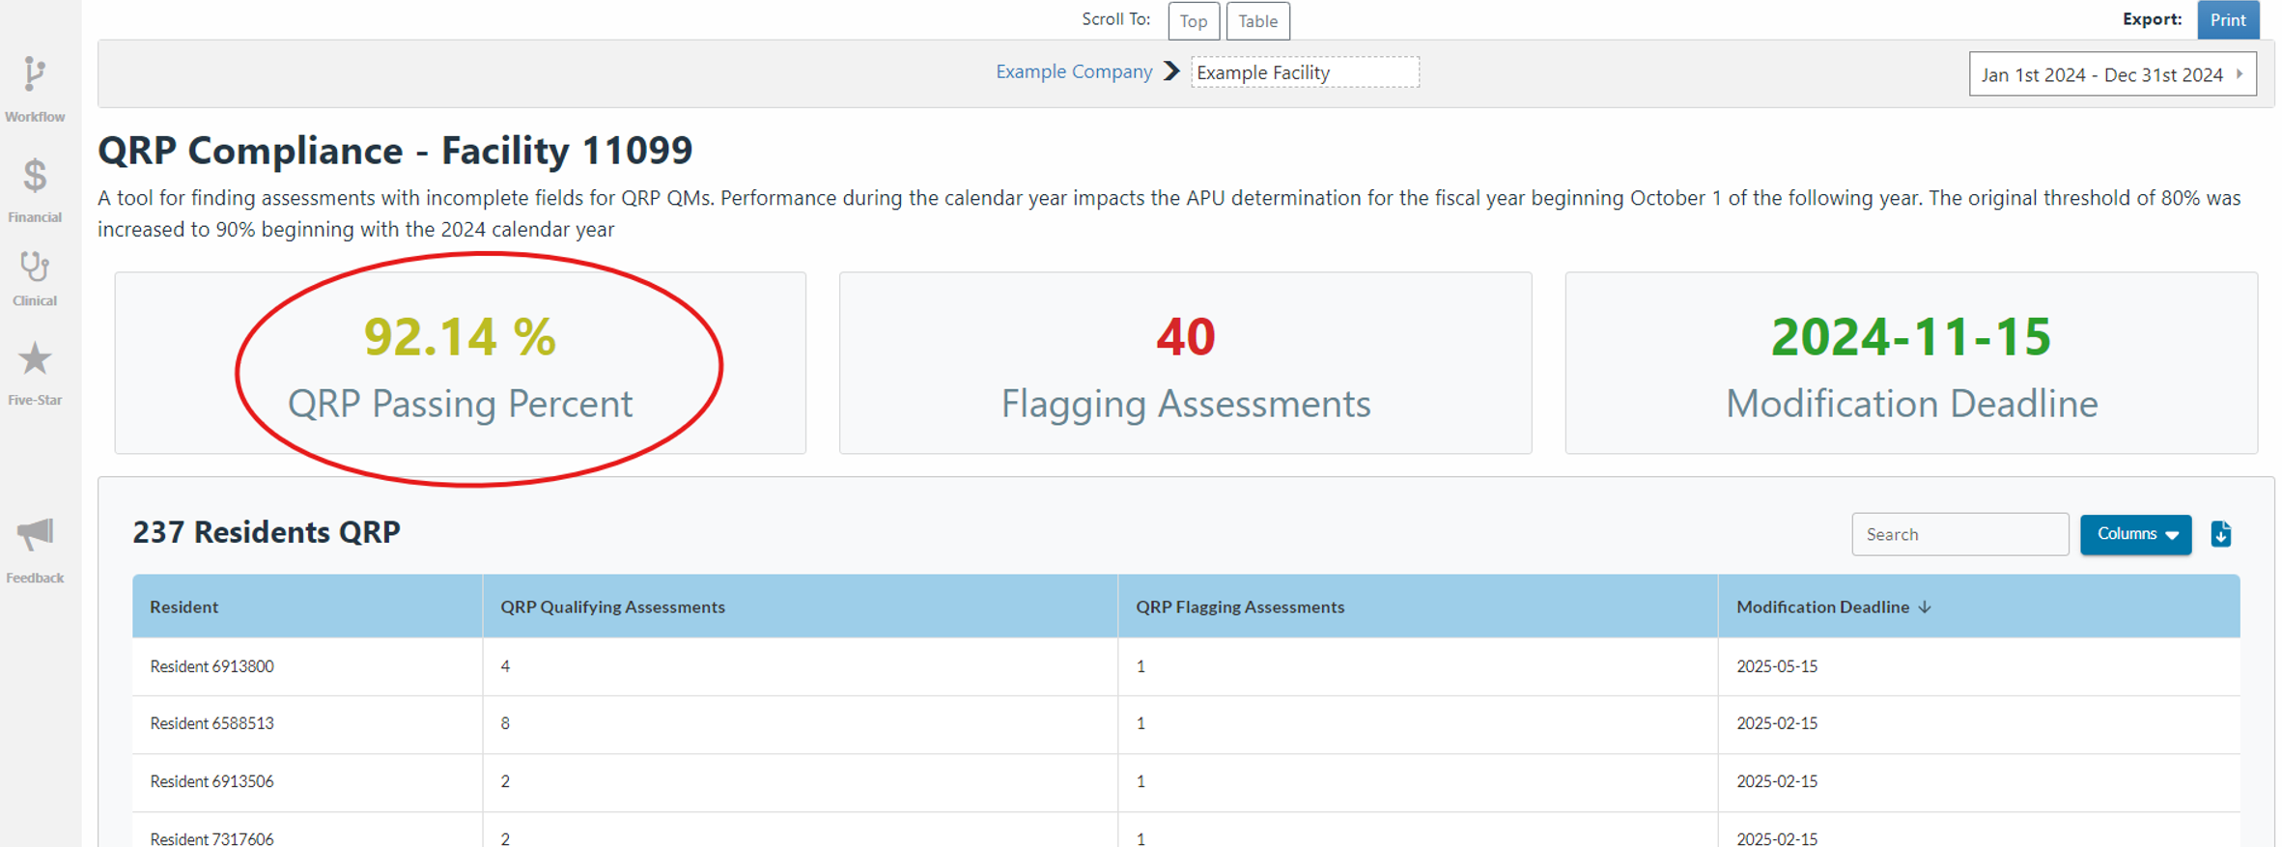The image size is (2282, 847).
Task: Open the Five-Star ratings section
Action: pyautogui.click(x=35, y=372)
